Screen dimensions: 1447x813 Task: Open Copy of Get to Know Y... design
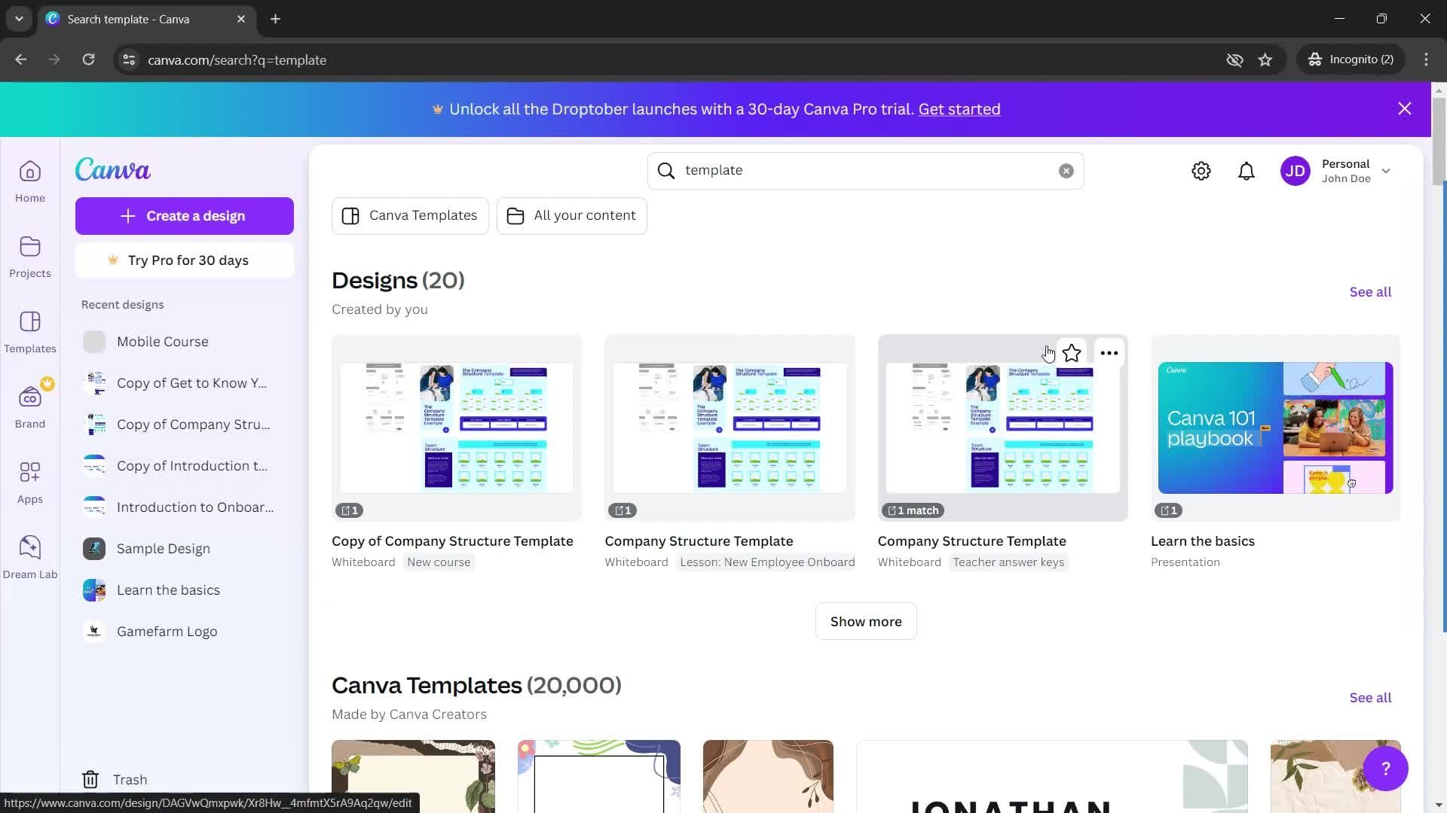pyautogui.click(x=185, y=383)
